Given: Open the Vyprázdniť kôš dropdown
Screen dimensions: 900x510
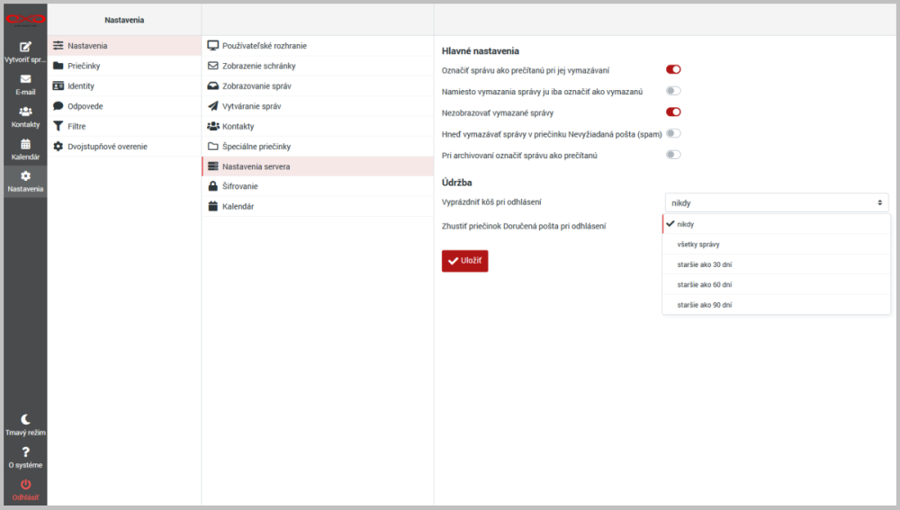Looking at the screenshot, I should [777, 202].
